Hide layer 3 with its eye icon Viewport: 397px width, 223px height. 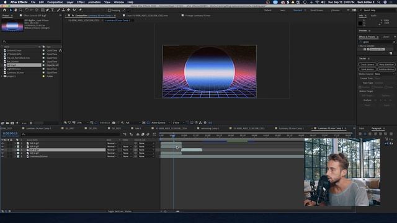click(x=2, y=150)
